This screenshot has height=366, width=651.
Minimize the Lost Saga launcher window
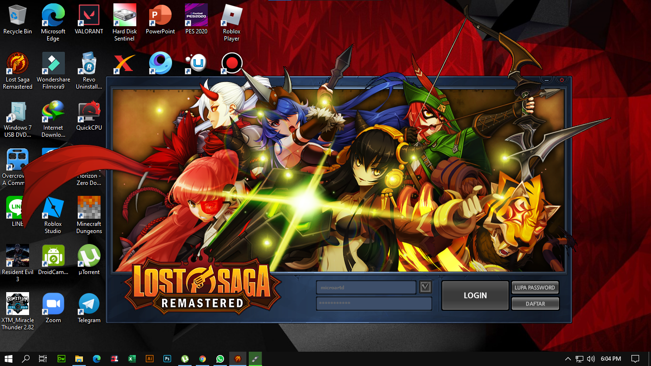(x=547, y=80)
